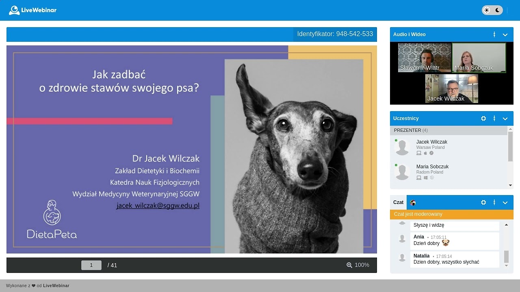Click the participants list scrollbar thumb
Screen dimensions: 520x292
tap(511, 146)
